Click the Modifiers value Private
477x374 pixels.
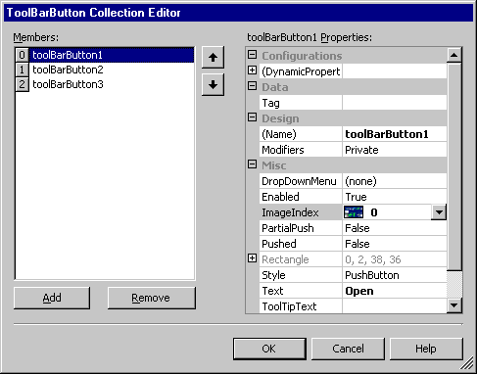pyautogui.click(x=395, y=150)
